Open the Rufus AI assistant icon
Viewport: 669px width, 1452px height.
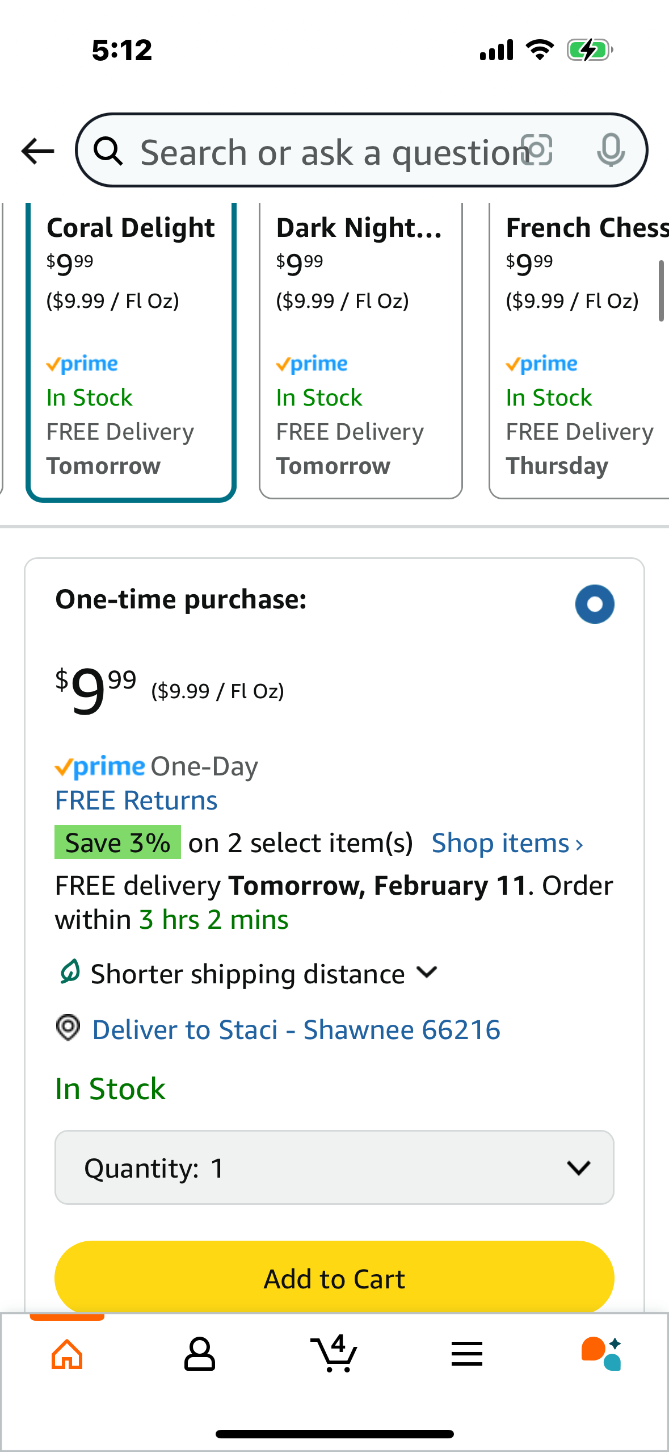coord(601,1354)
